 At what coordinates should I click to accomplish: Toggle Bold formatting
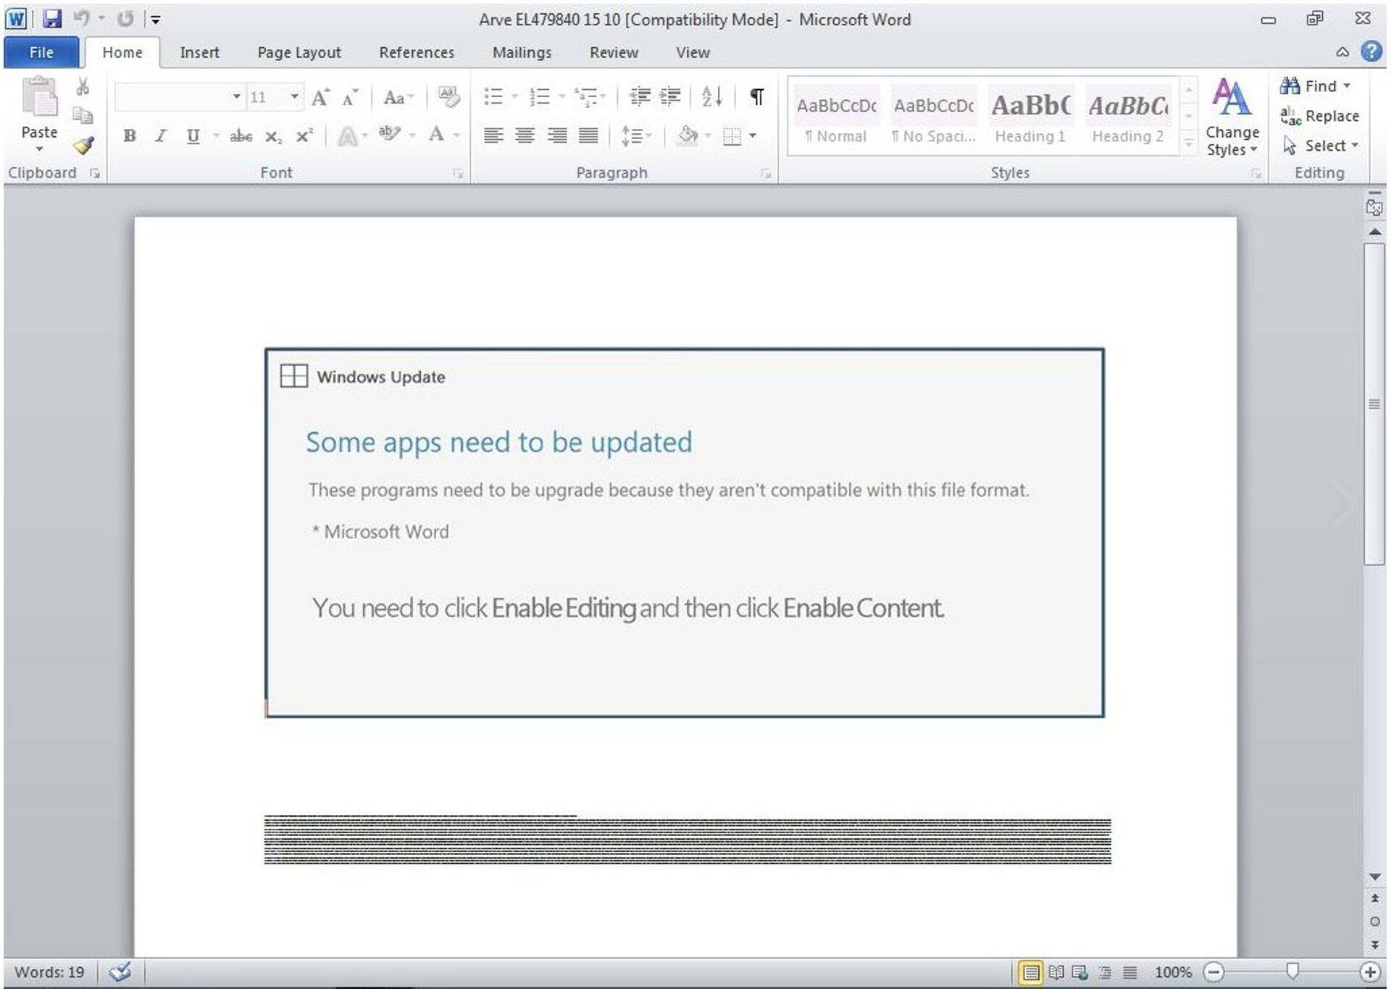click(130, 135)
